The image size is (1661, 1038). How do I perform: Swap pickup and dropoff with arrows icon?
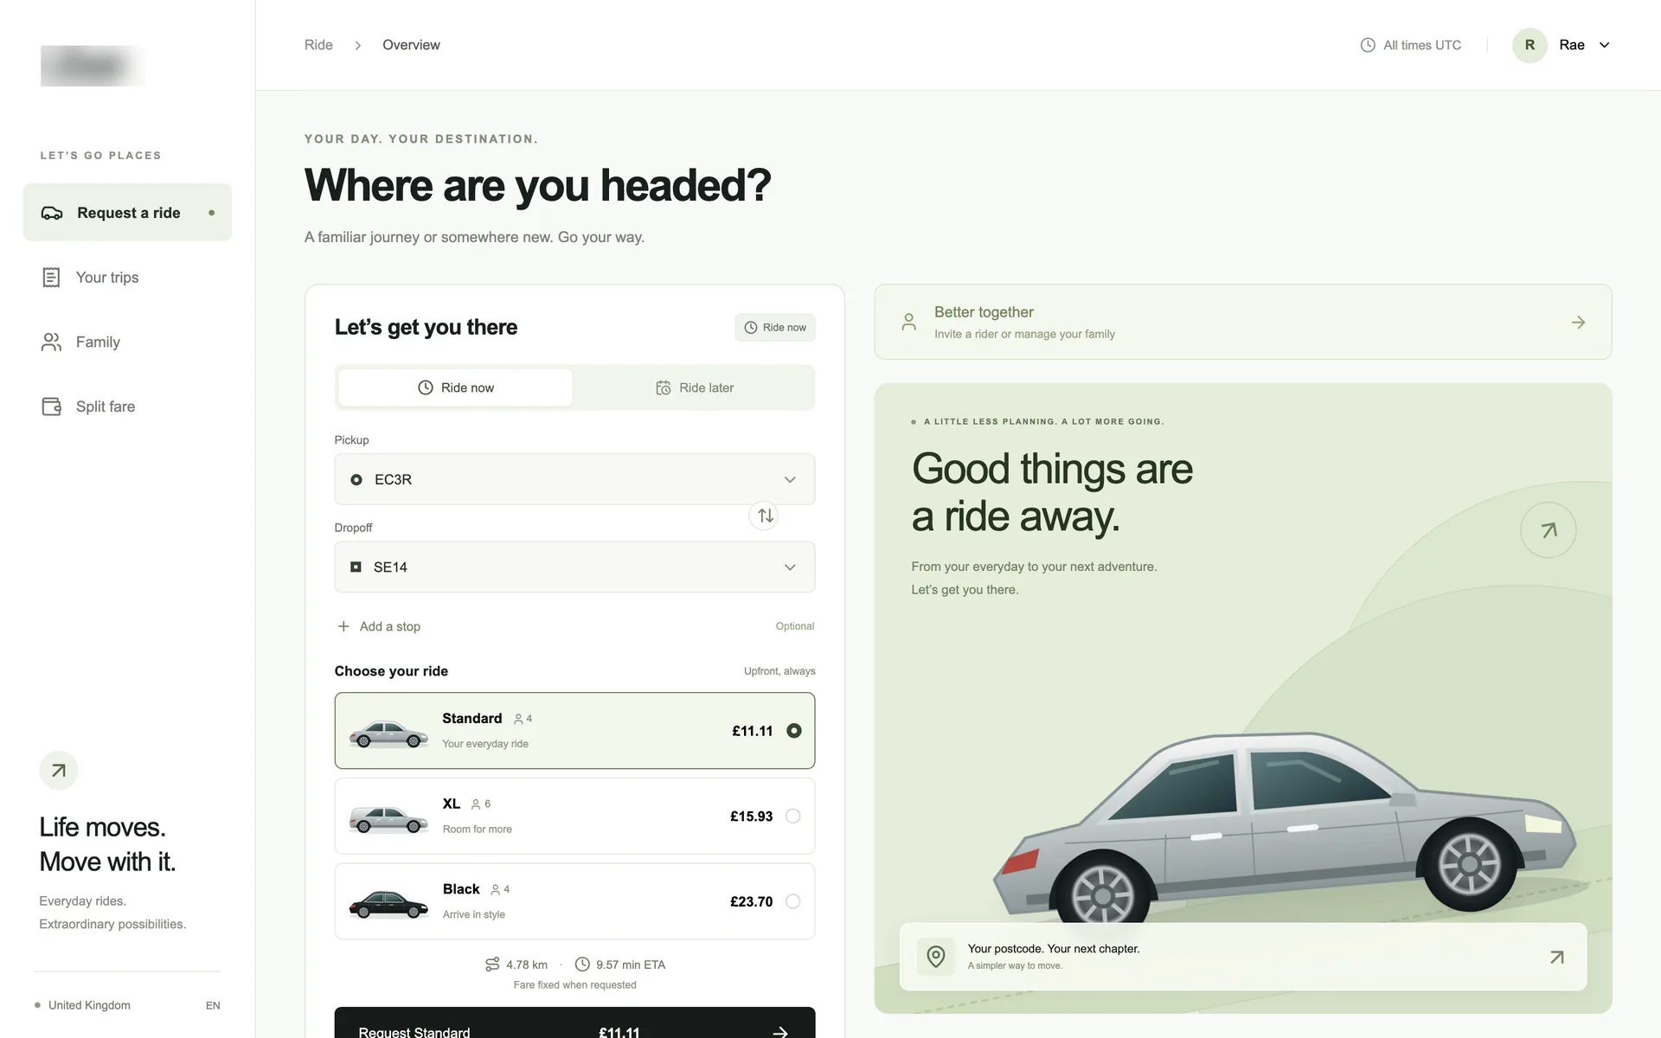[764, 516]
